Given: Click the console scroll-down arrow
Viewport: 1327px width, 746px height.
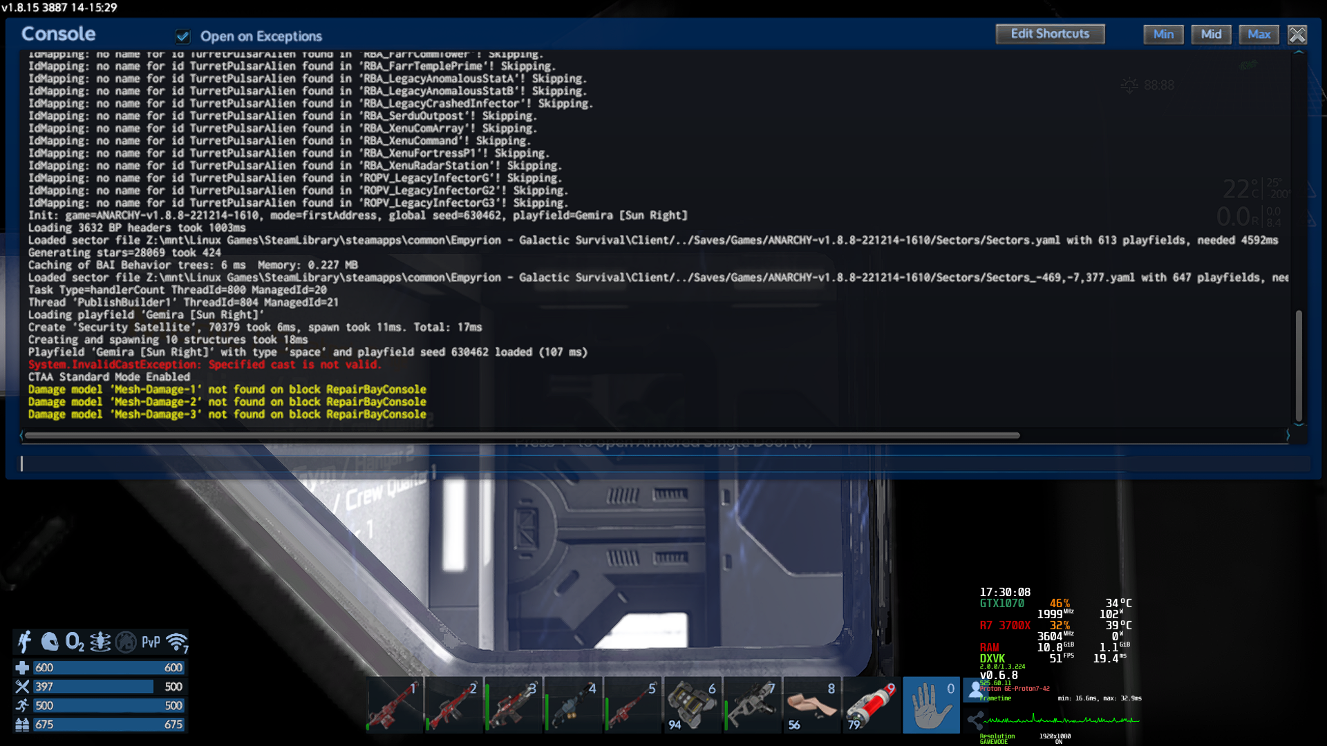Looking at the screenshot, I should [x=1299, y=425].
